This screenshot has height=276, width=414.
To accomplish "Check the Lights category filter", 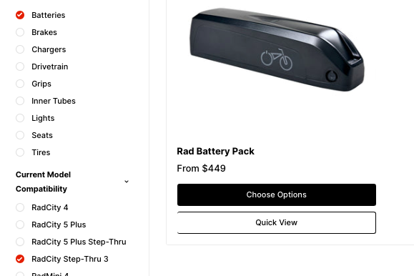I will click(20, 118).
